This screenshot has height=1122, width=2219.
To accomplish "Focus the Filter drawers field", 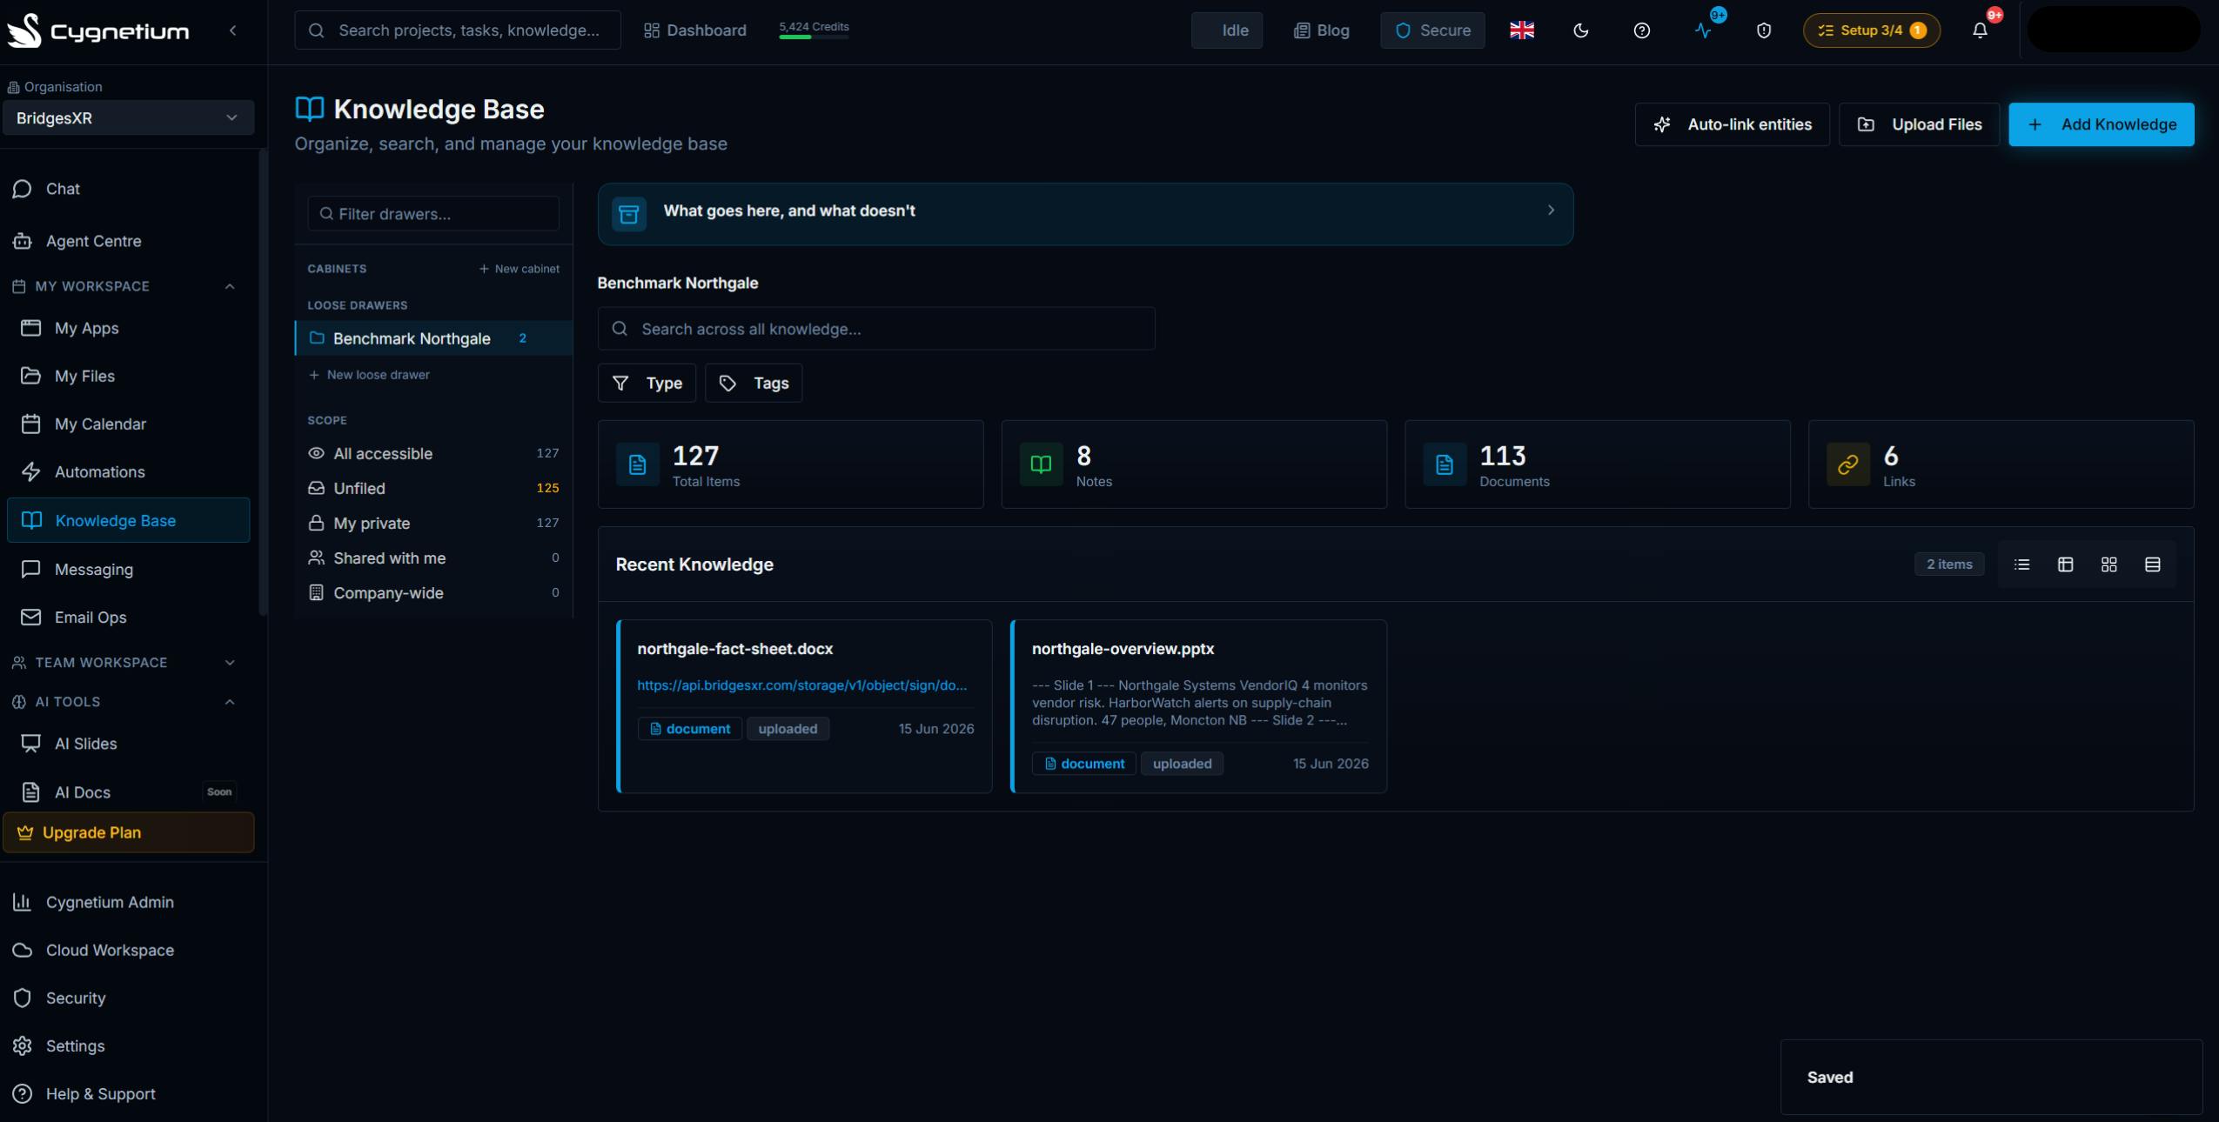I will 433,213.
